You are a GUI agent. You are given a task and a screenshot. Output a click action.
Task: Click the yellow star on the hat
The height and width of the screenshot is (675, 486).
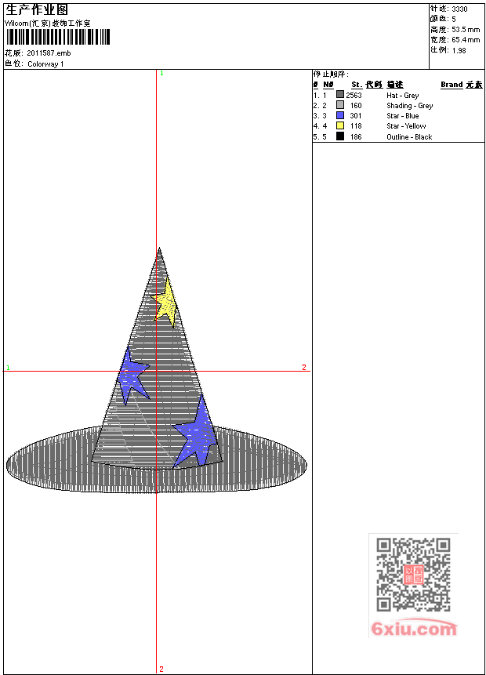pos(165,303)
